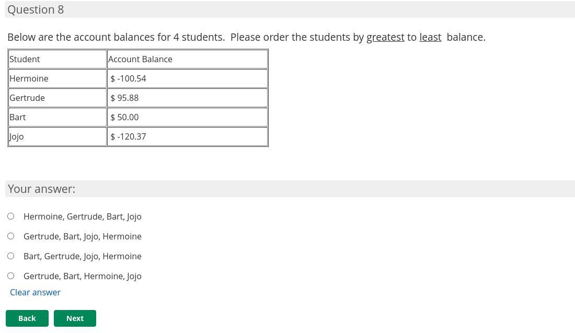Pick the option 'Bart, Gertrude, Jojo, Hermoine'

point(10,256)
